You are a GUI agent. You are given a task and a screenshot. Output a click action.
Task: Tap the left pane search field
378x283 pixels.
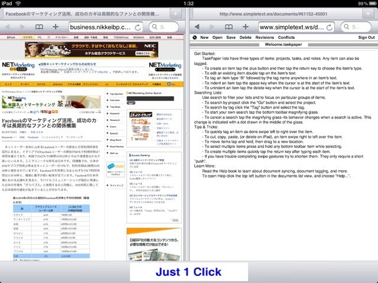164,27
